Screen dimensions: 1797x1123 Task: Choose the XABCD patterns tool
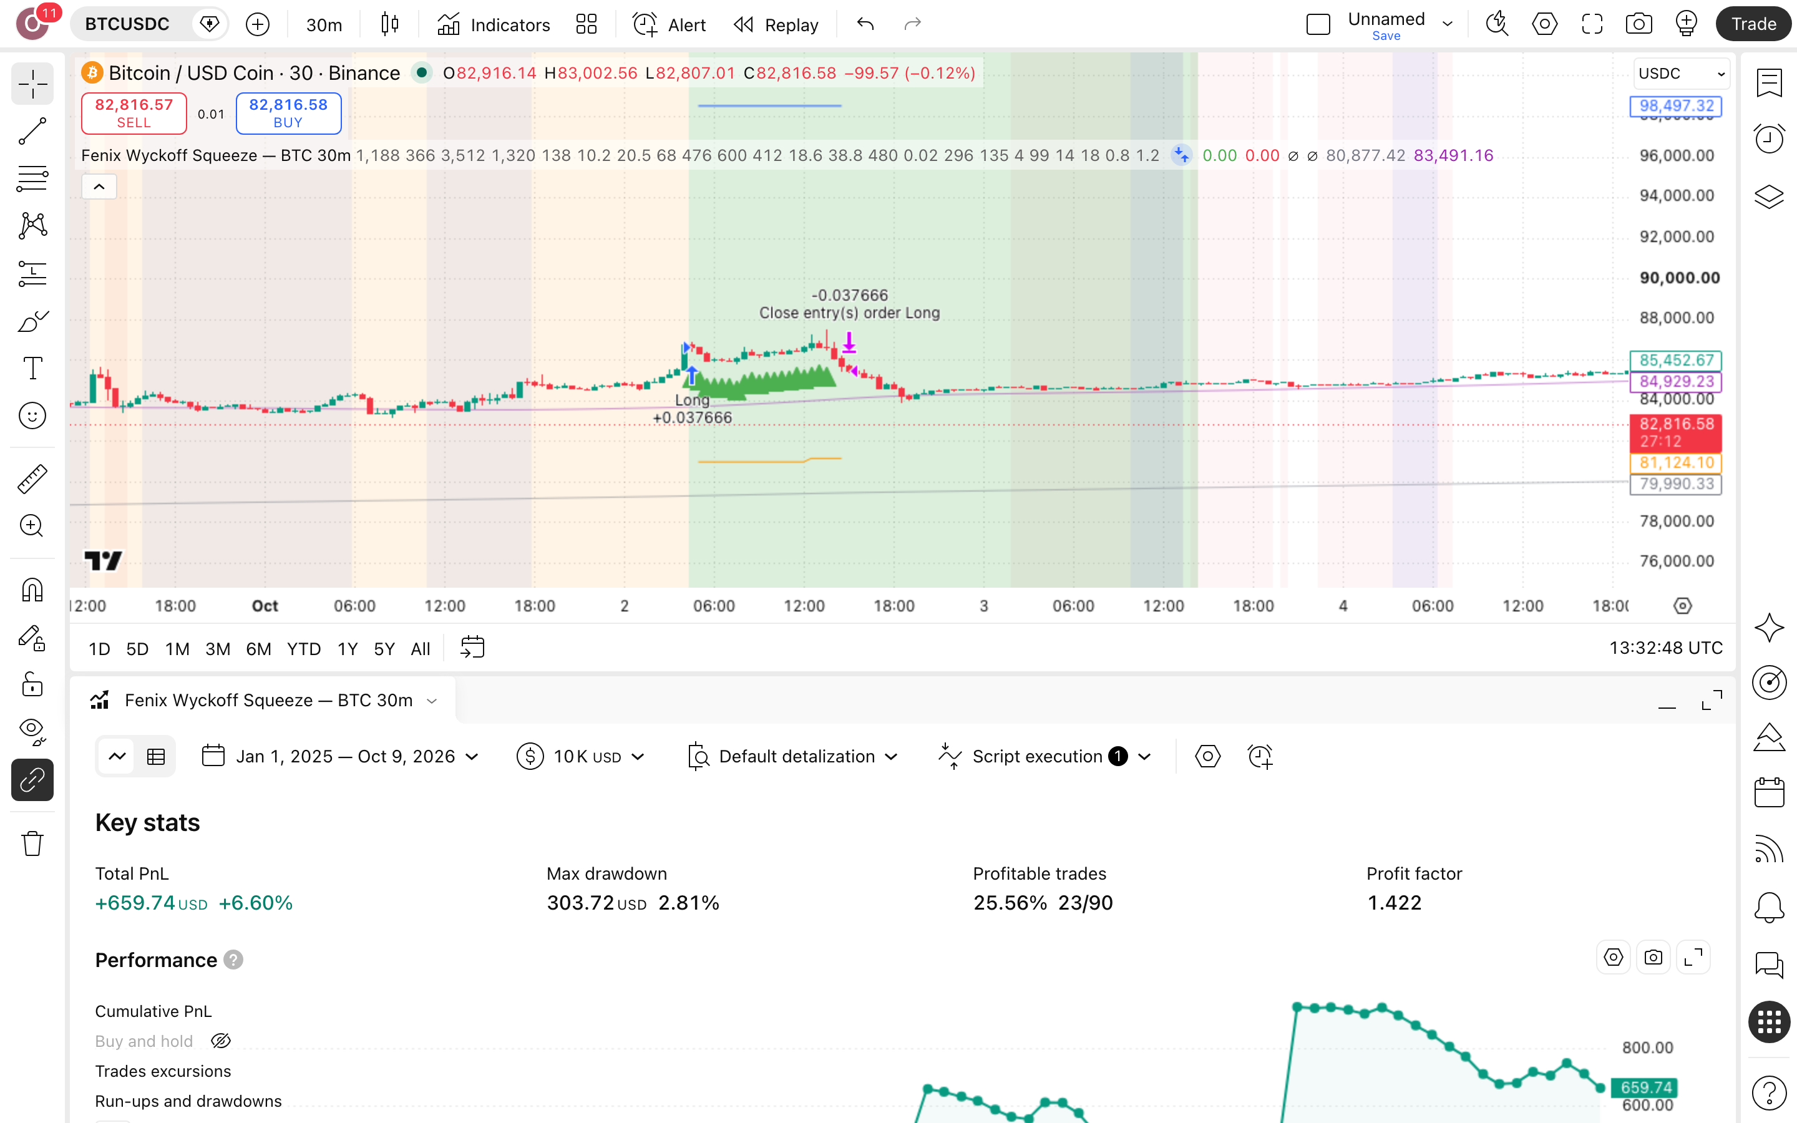pos(32,226)
